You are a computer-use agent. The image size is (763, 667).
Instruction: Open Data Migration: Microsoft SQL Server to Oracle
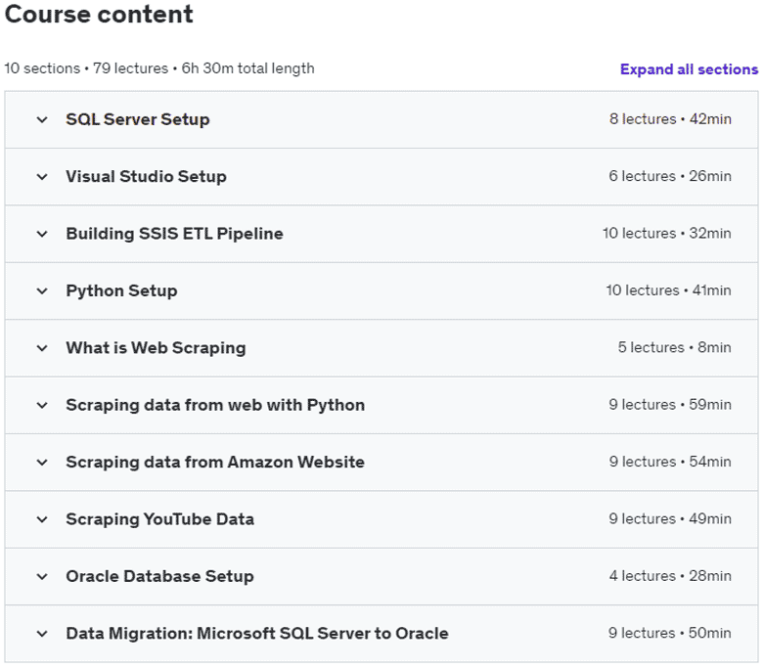click(x=257, y=634)
